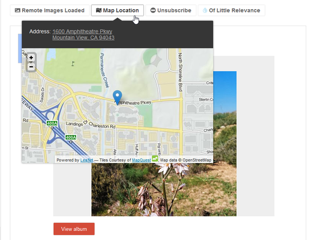Open the 1600 Amphitheatre Pkwy address link
The image size is (315, 240).
83,31
